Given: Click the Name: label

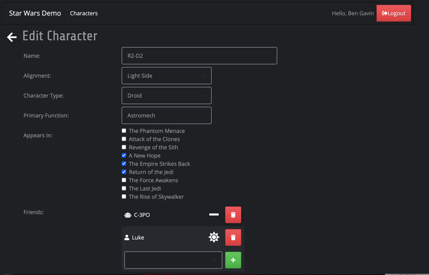Looking at the screenshot, I should 32,56.
